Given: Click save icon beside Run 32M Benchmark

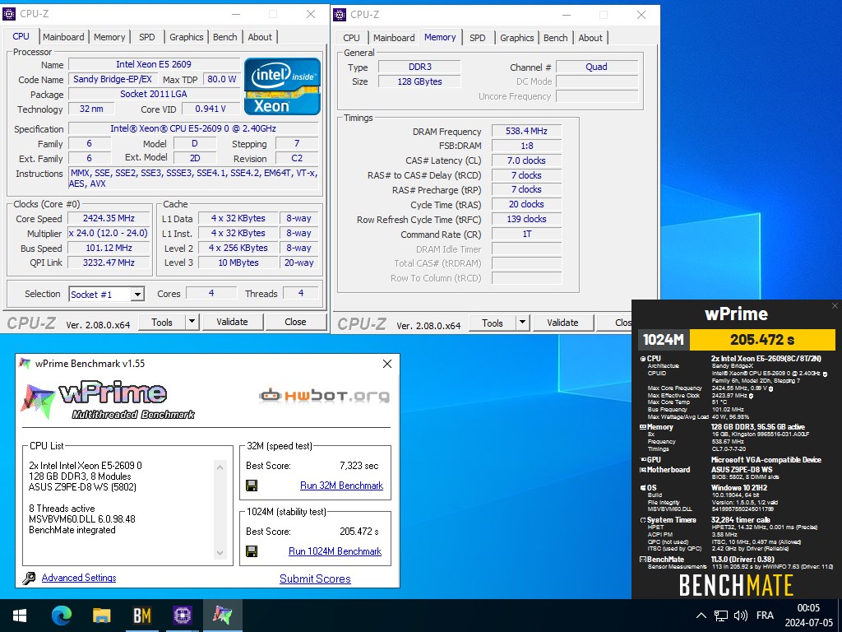Looking at the screenshot, I should pyautogui.click(x=252, y=486).
